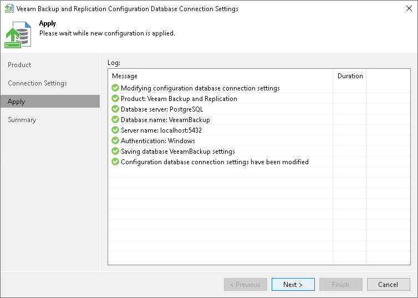418x298 pixels.
Task: Click the 'Log:' label
Action: [114, 63]
